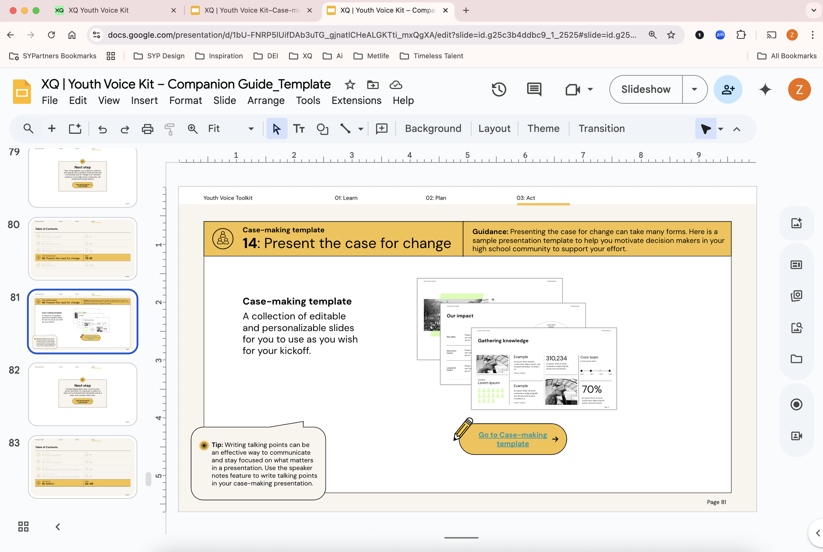The image size is (823, 552).
Task: Click the paint format roller icon
Action: click(x=170, y=129)
